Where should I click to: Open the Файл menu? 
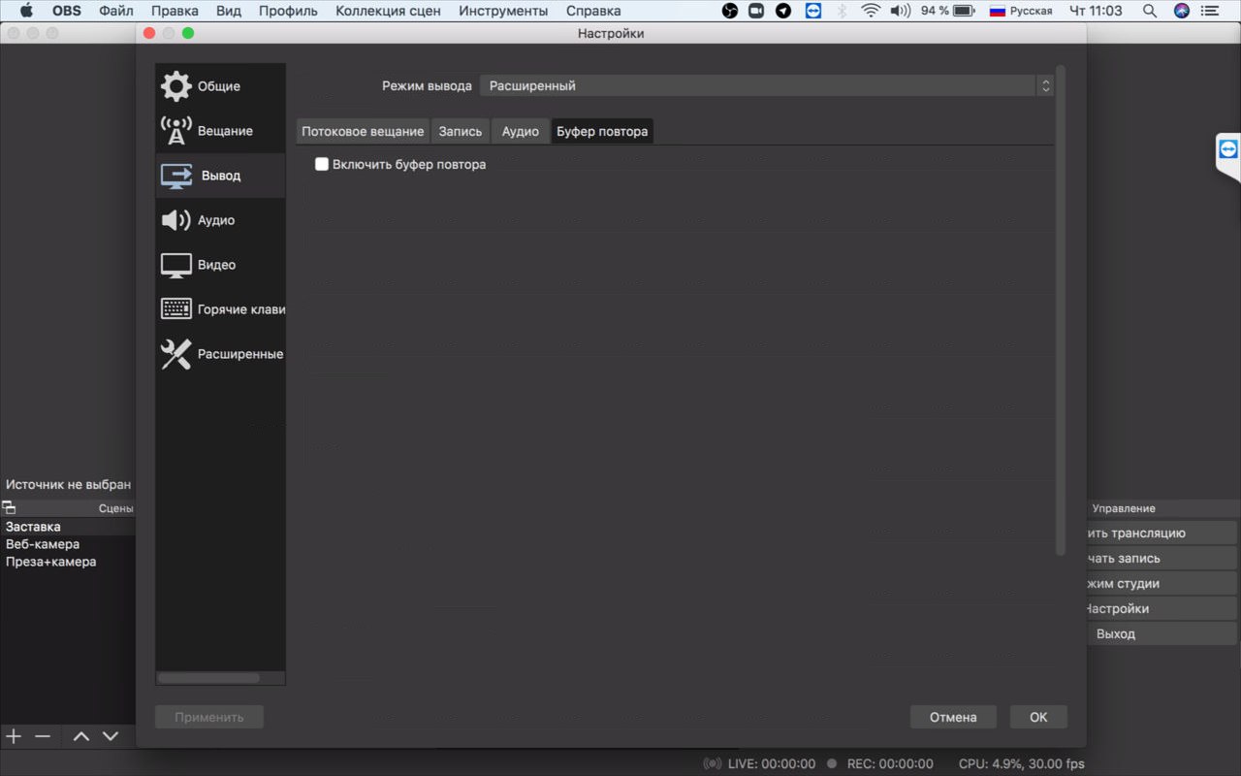(x=116, y=11)
